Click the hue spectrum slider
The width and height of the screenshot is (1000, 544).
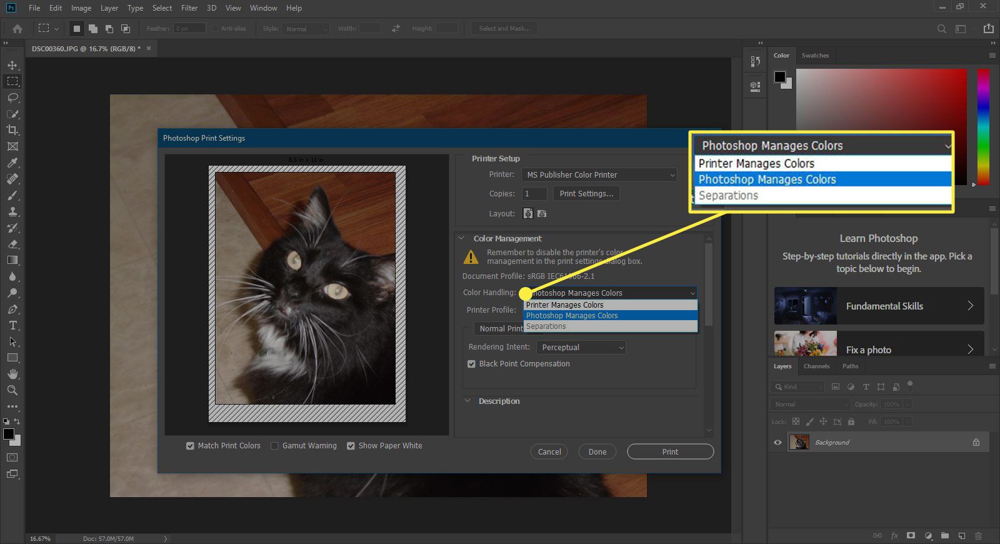[x=983, y=127]
